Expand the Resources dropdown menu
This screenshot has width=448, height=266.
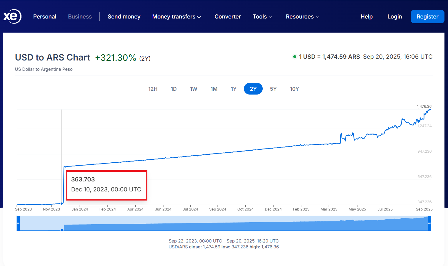[302, 17]
